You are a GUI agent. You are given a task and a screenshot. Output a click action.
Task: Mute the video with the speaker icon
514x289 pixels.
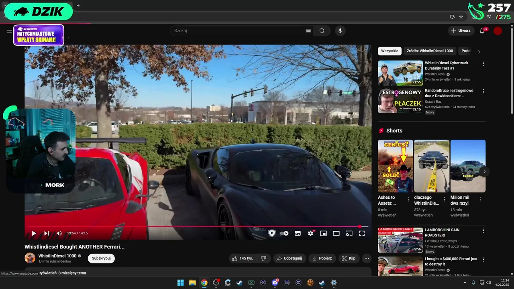pyautogui.click(x=59, y=233)
